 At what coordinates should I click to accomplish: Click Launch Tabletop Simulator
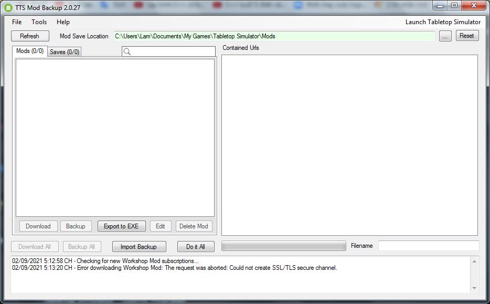point(443,22)
